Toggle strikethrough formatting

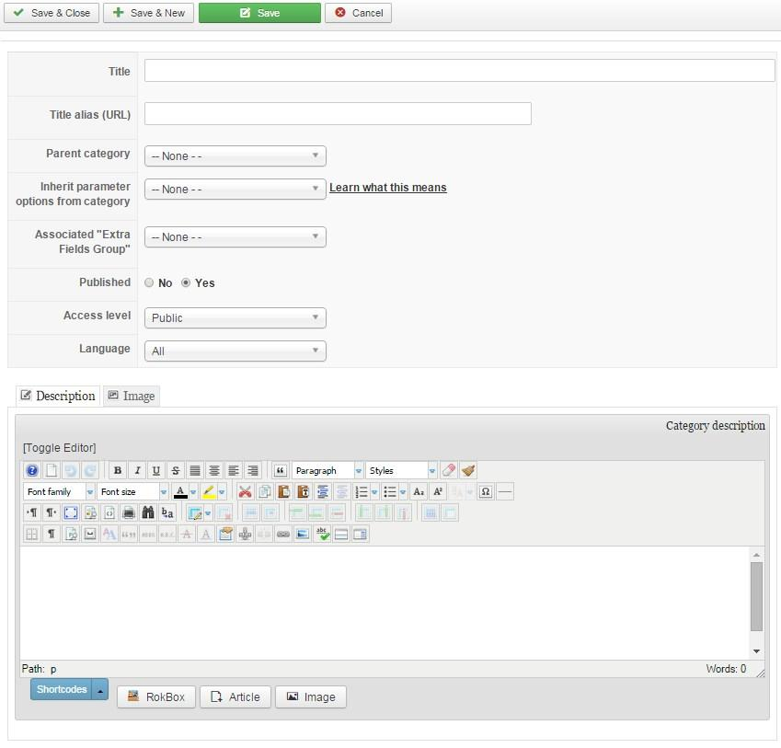click(176, 471)
